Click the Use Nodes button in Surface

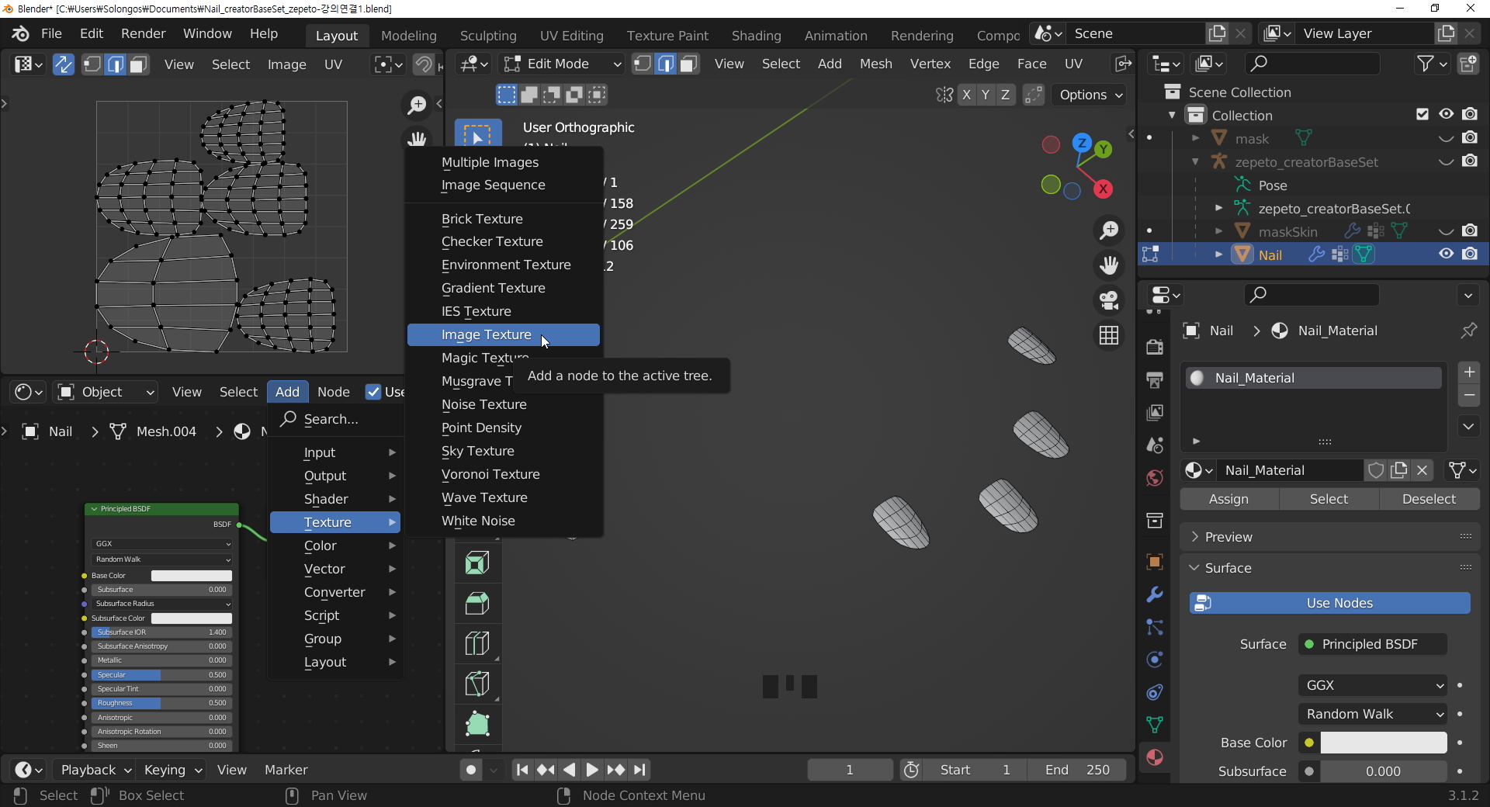pos(1330,603)
